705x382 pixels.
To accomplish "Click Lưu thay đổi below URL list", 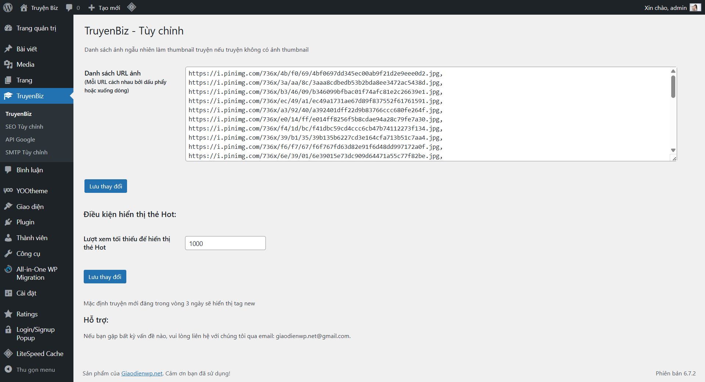I will coord(106,186).
